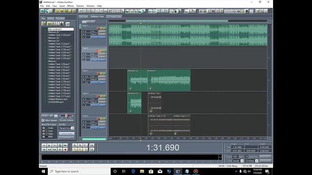312x175 pixels.
Task: Click Zoom In Vertically icon
Action: point(92,145)
